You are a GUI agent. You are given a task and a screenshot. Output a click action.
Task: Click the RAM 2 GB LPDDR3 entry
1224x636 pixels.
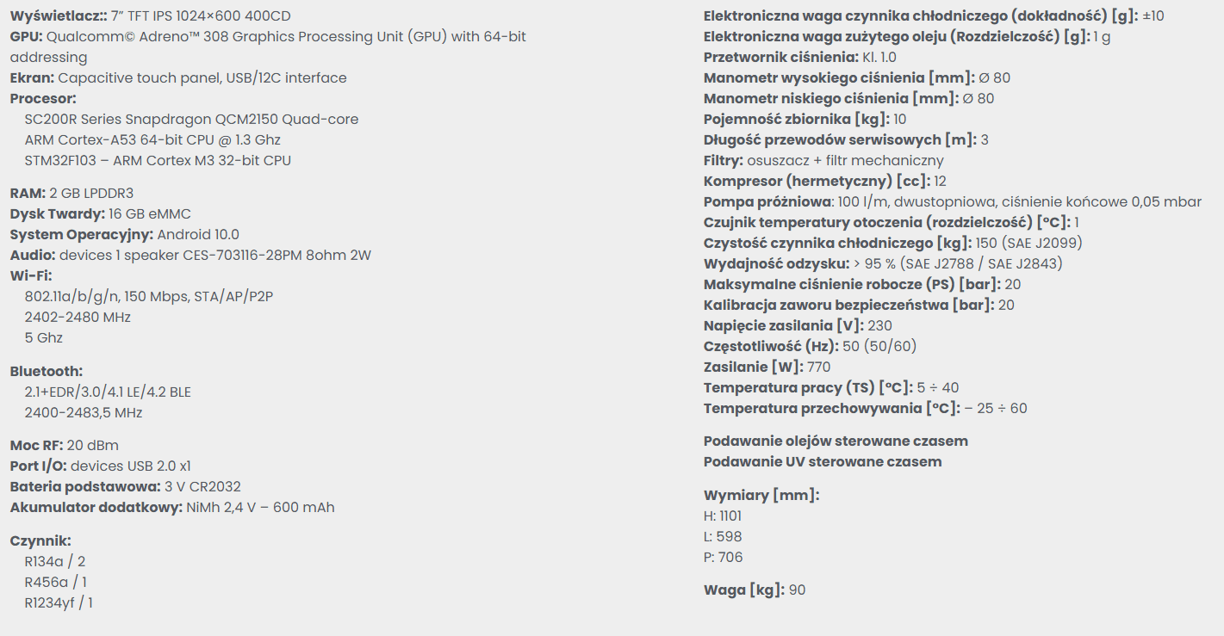(x=71, y=193)
